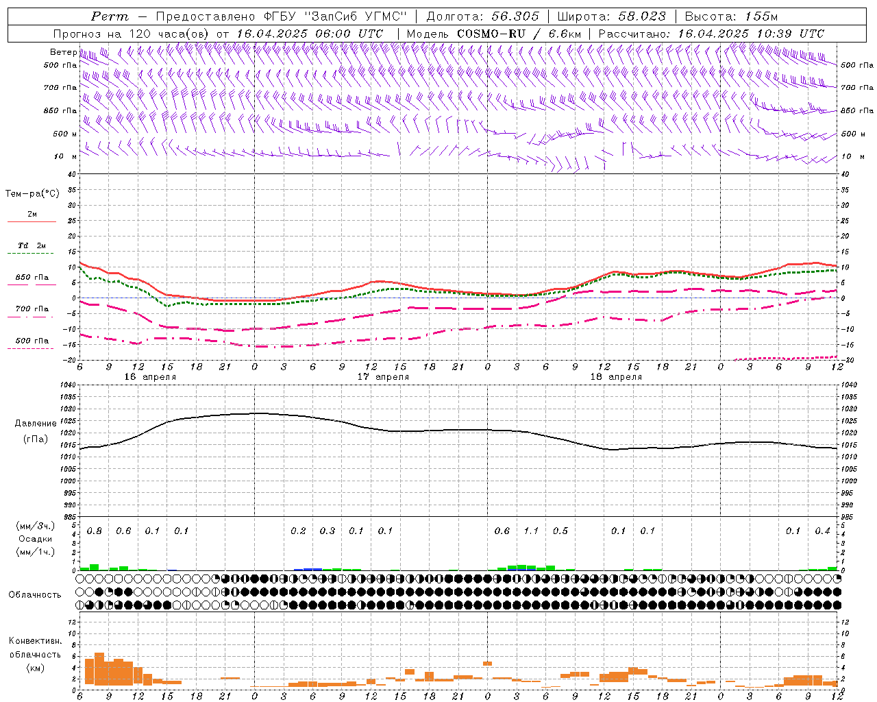Viewport: 877px width, 702px height.
Task: Click the Тем-ра(°C) temperature panel label
Action: point(32,194)
